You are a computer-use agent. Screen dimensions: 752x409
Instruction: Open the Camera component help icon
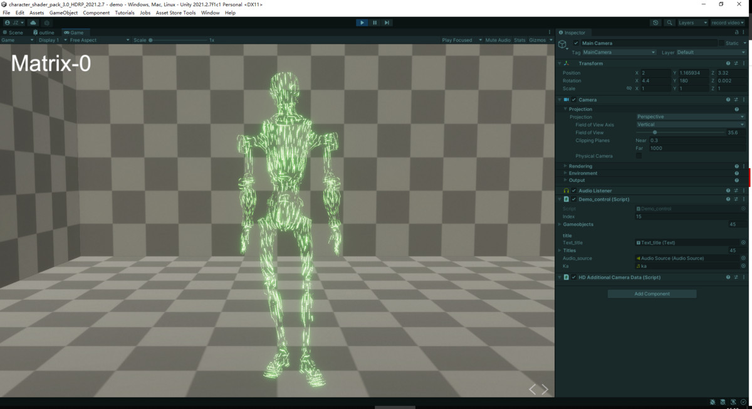727,99
